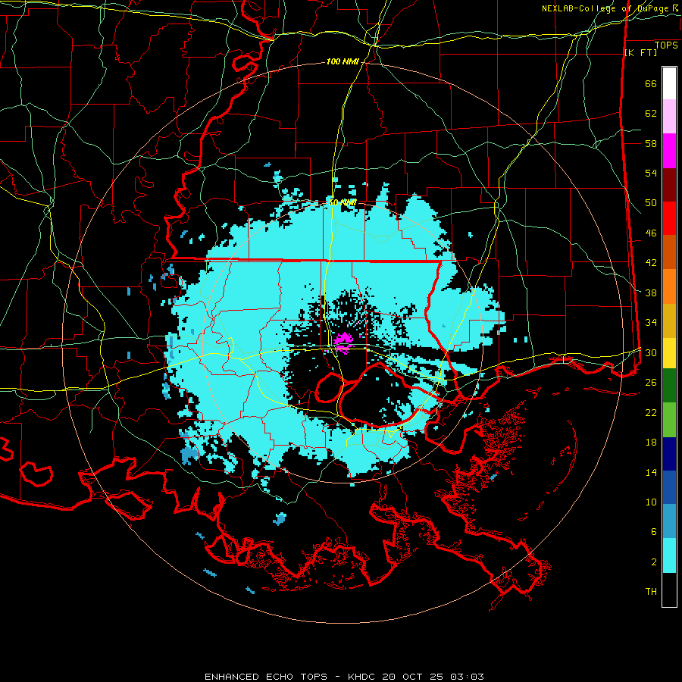
Task: Click the '42' legend value
Action: [x=651, y=263]
